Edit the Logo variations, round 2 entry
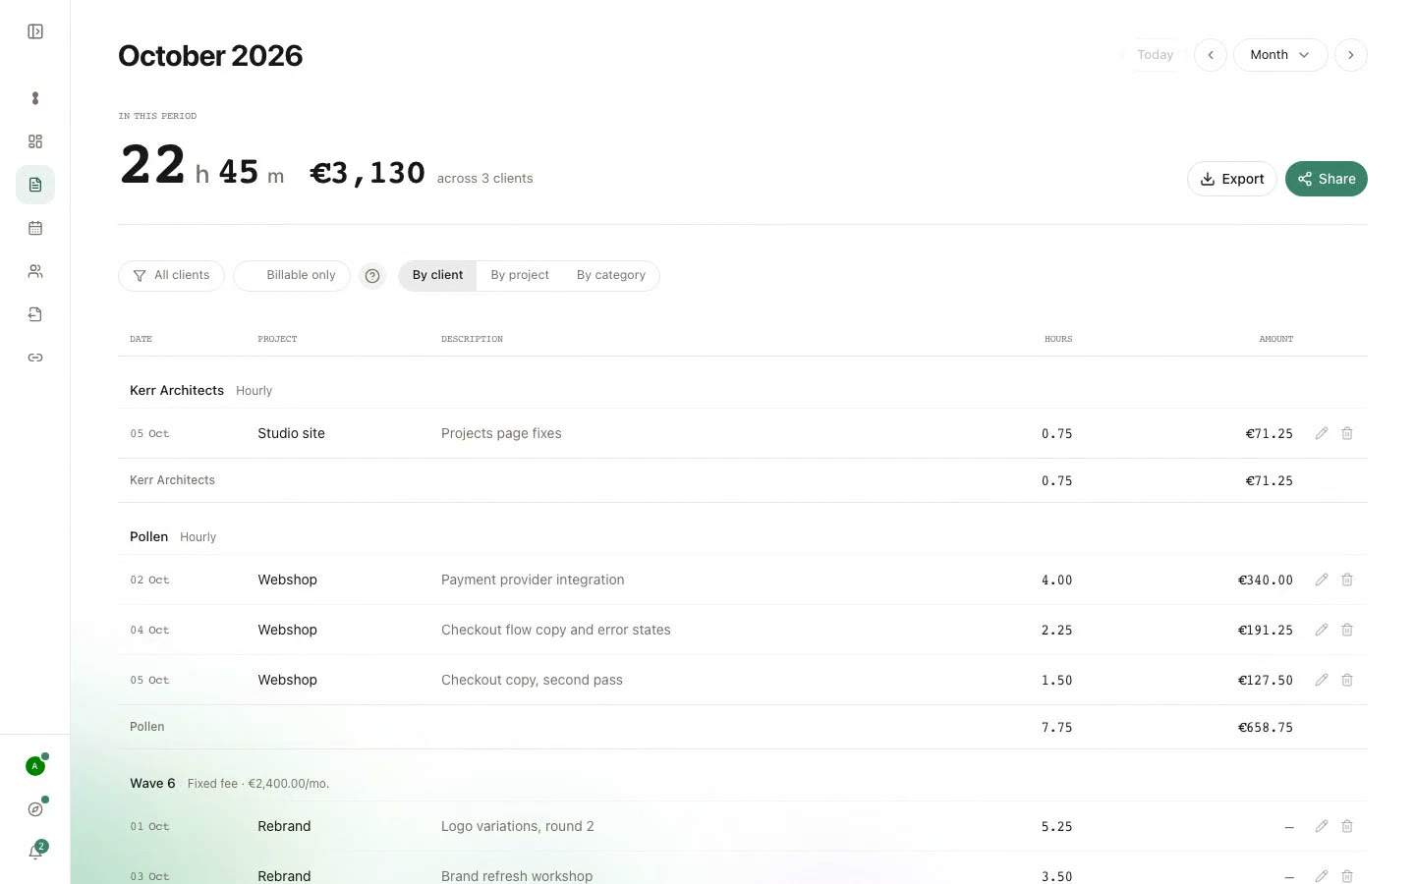 click(1322, 826)
